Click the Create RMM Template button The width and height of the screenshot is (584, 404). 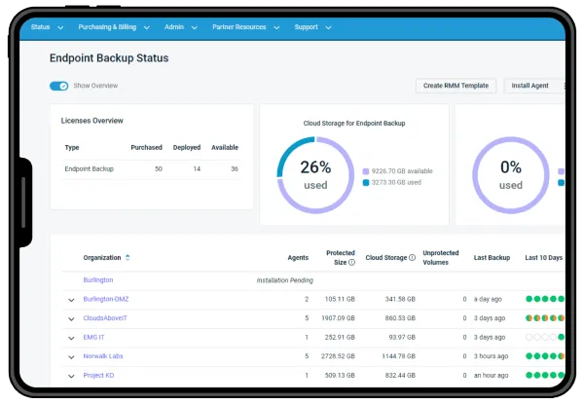456,86
